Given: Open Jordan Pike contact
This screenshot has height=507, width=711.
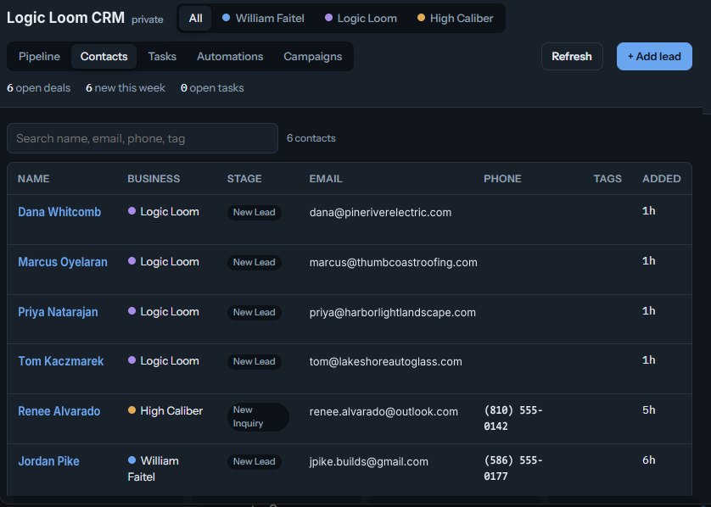Looking at the screenshot, I should (48, 460).
